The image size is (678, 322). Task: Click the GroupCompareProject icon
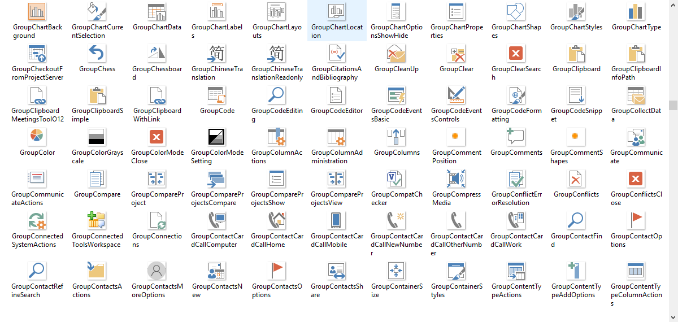(157, 179)
